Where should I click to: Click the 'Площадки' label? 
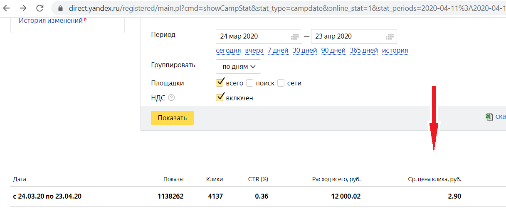coord(167,83)
